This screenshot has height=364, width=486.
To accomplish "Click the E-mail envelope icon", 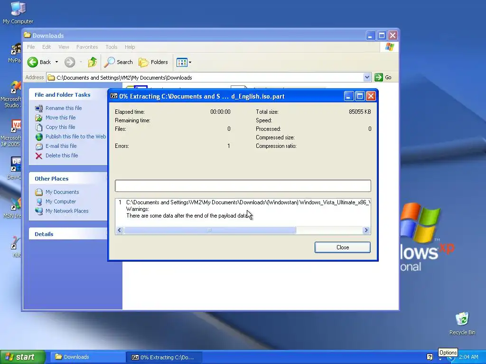I will (x=39, y=146).
